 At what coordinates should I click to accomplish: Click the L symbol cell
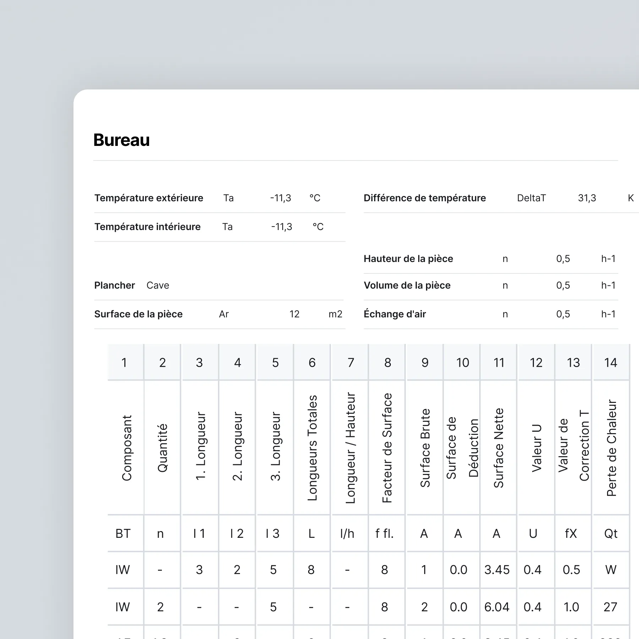pos(311,534)
